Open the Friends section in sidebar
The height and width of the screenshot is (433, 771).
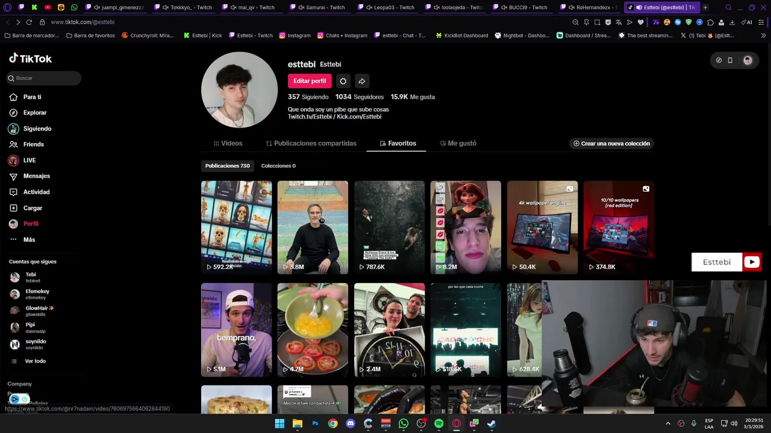pos(27,144)
